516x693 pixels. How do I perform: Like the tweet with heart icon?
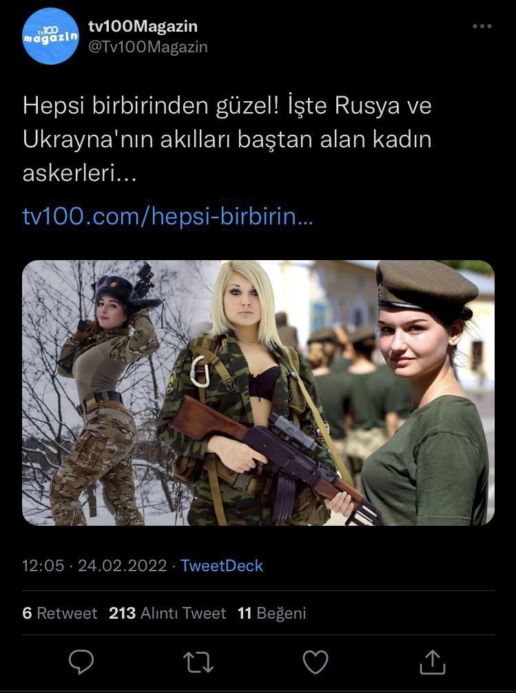click(315, 662)
